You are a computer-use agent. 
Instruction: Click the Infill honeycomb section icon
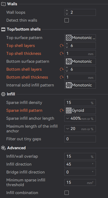coord(3,94)
